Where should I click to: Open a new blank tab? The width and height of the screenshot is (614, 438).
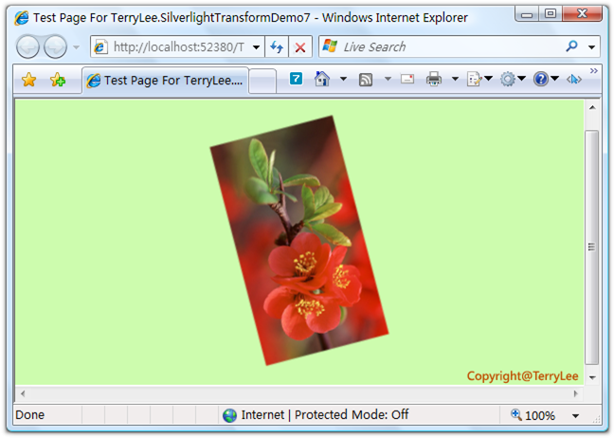click(x=262, y=81)
